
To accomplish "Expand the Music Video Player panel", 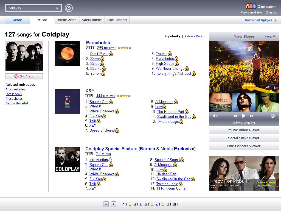I will [x=244, y=130].
